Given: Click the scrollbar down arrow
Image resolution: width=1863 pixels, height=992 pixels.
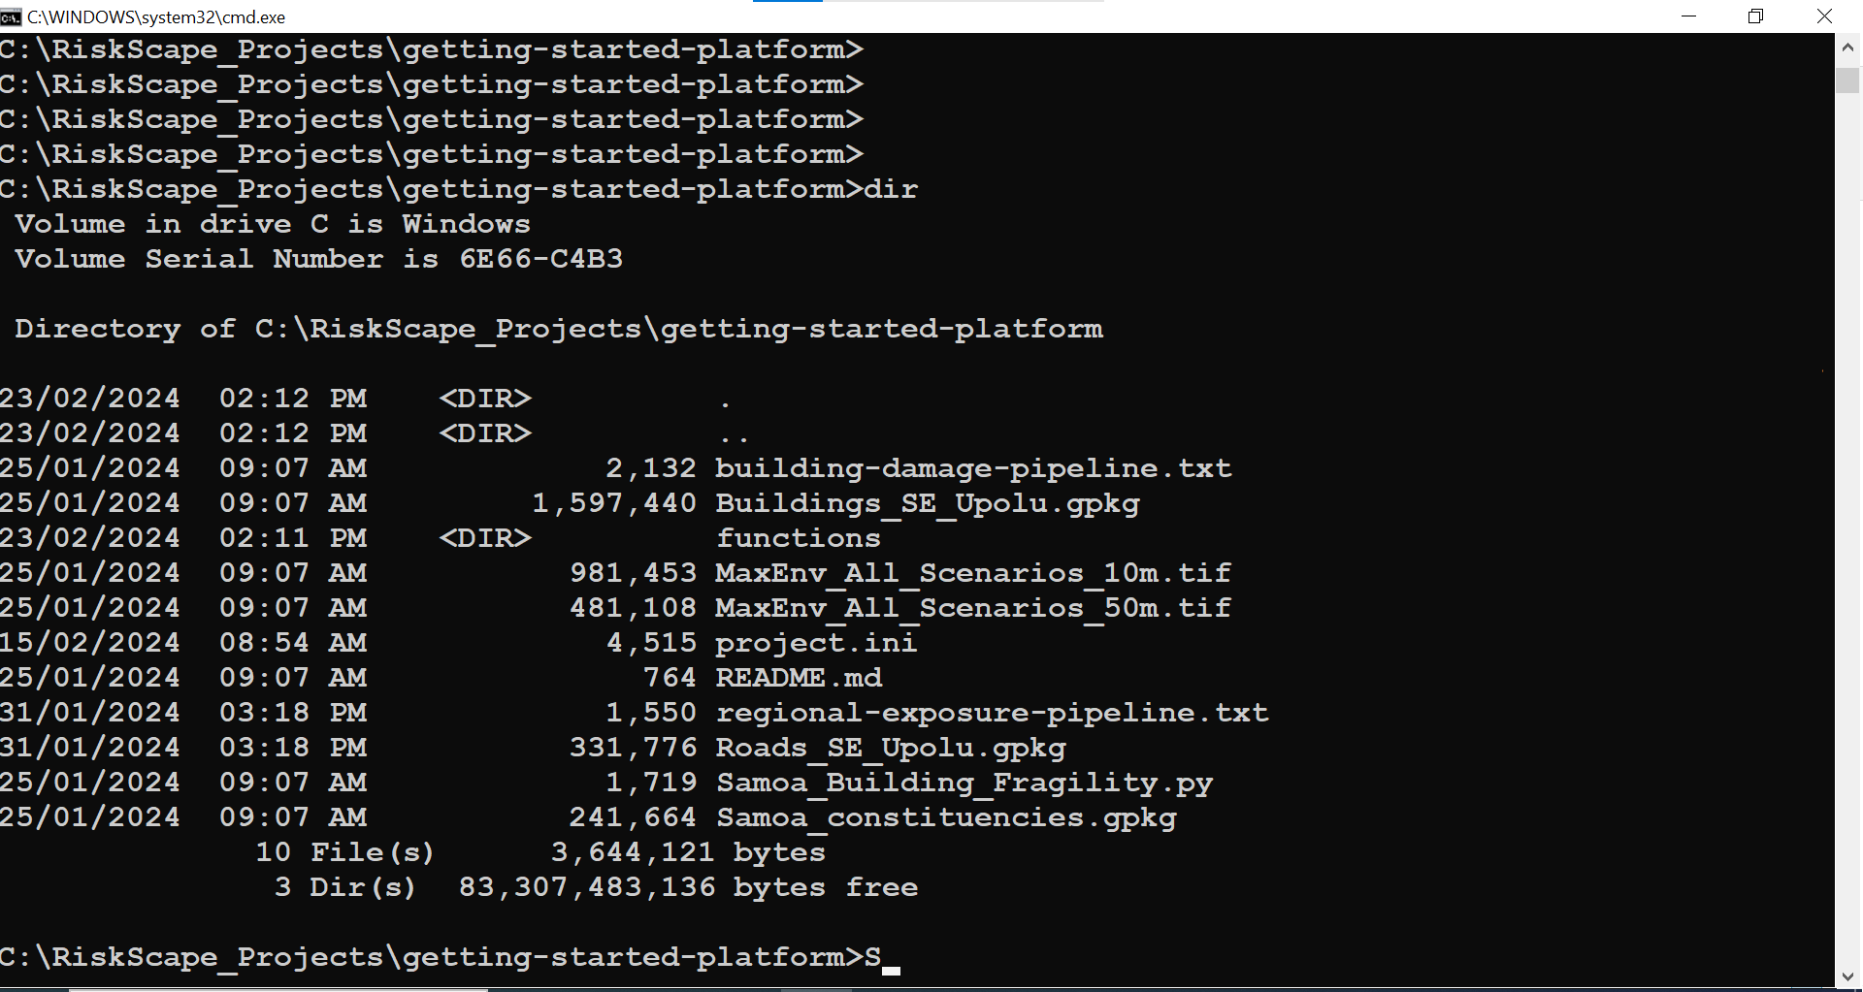Looking at the screenshot, I should [1847, 976].
